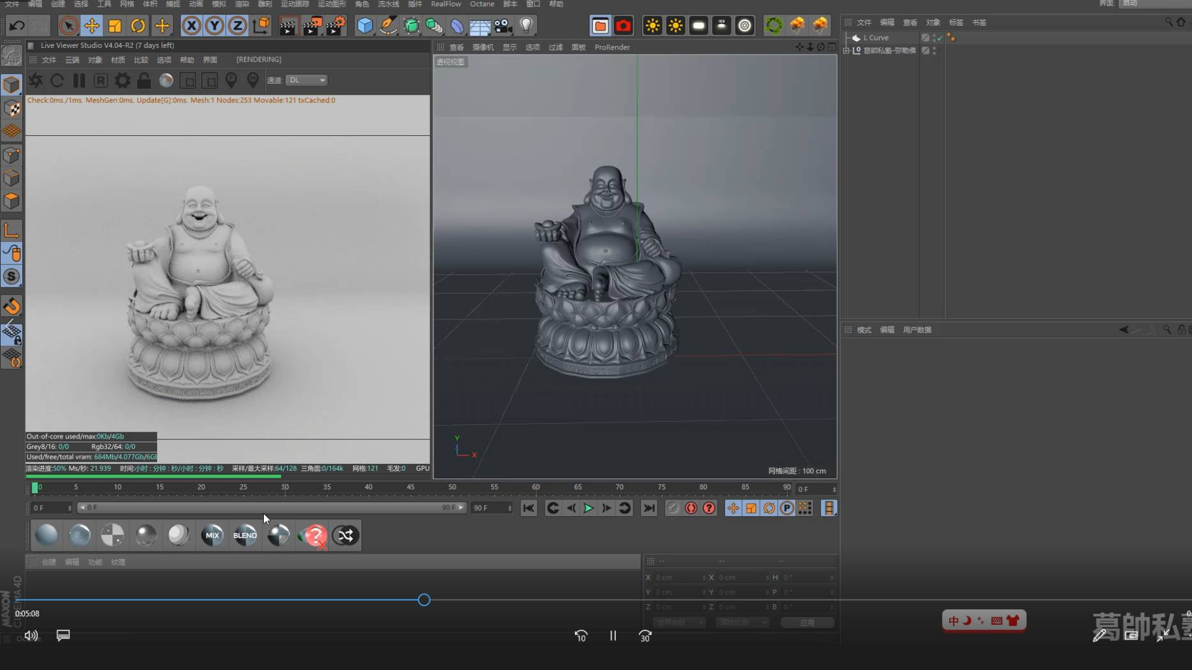The height and width of the screenshot is (670, 1192).
Task: Select the Move tool icon
Action: 92,25
